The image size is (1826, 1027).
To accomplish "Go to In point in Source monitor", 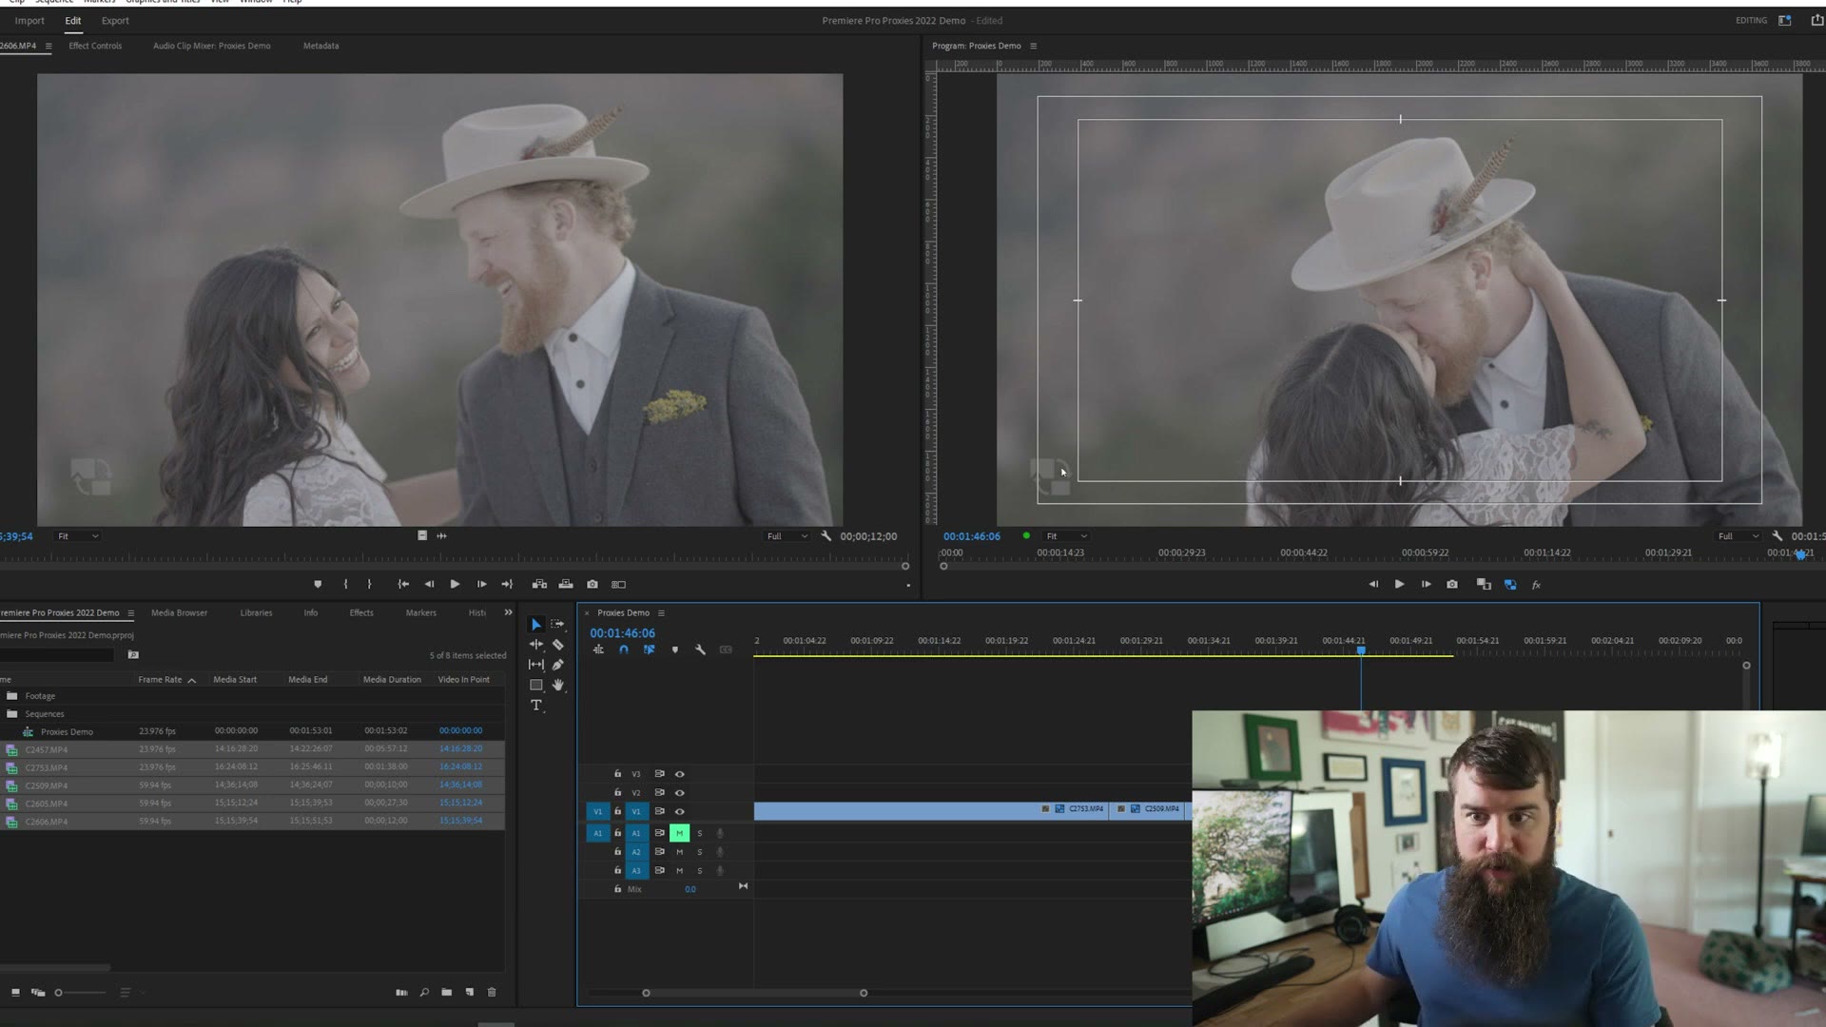I will 403,584.
